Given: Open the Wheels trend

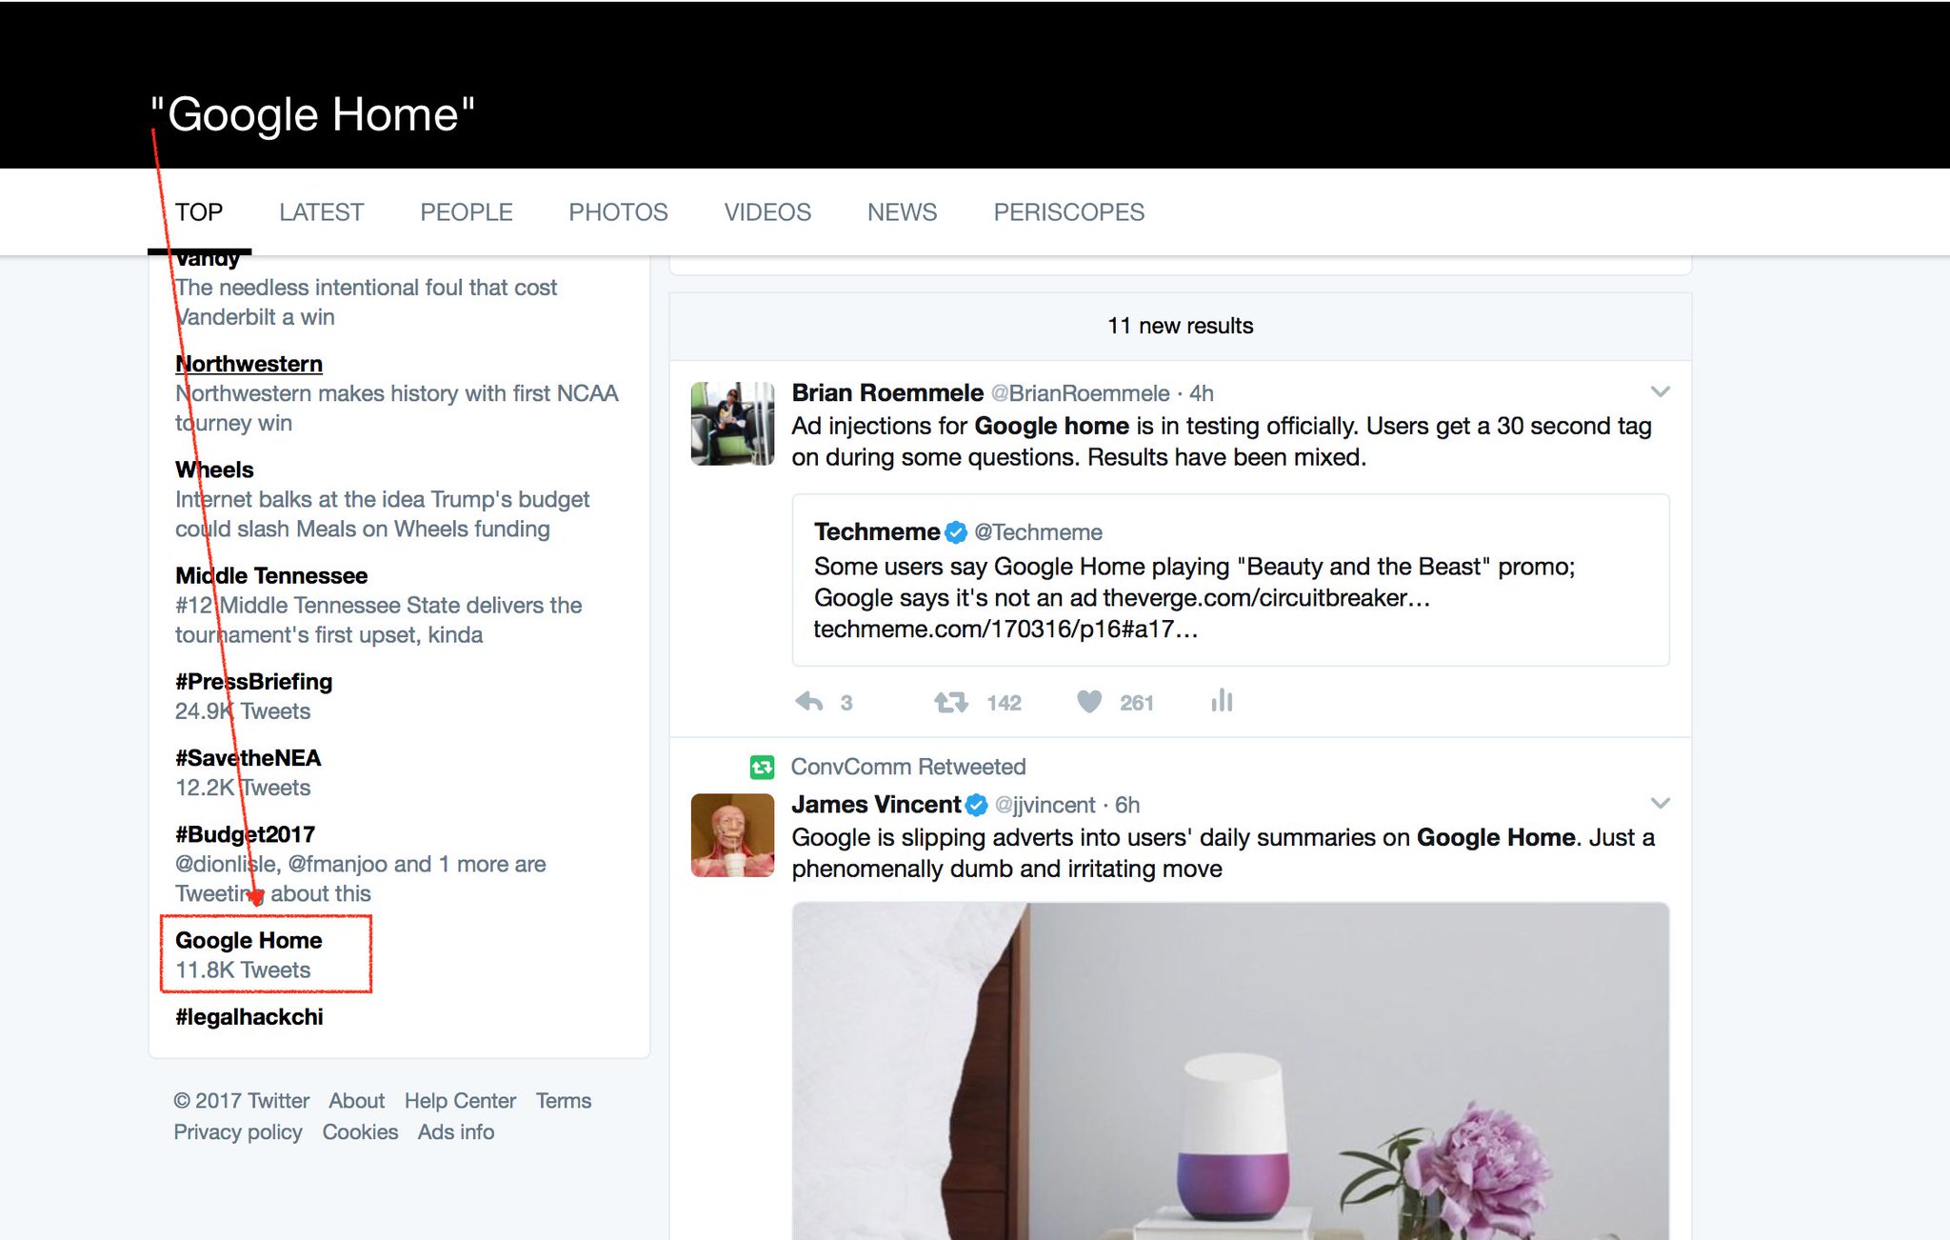Looking at the screenshot, I should pos(214,470).
